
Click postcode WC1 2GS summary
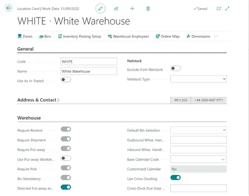181,100
